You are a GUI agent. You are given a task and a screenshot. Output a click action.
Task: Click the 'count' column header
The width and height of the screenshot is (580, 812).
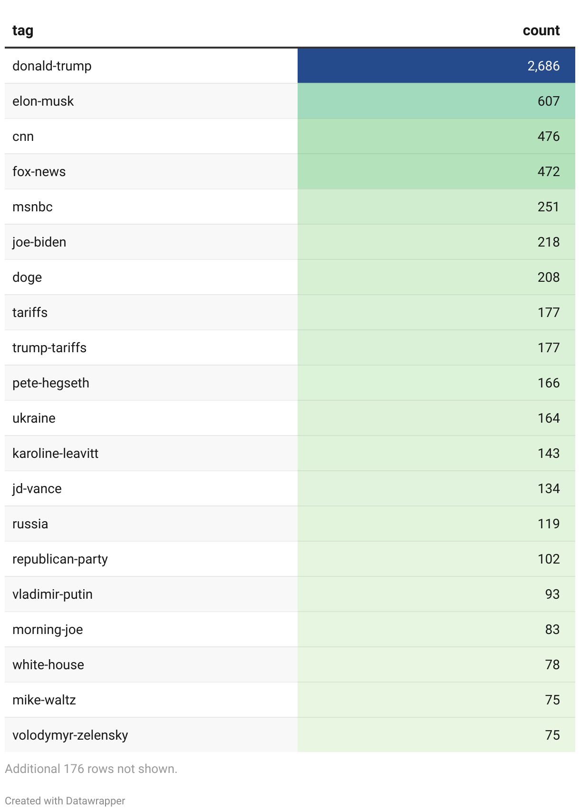(541, 30)
